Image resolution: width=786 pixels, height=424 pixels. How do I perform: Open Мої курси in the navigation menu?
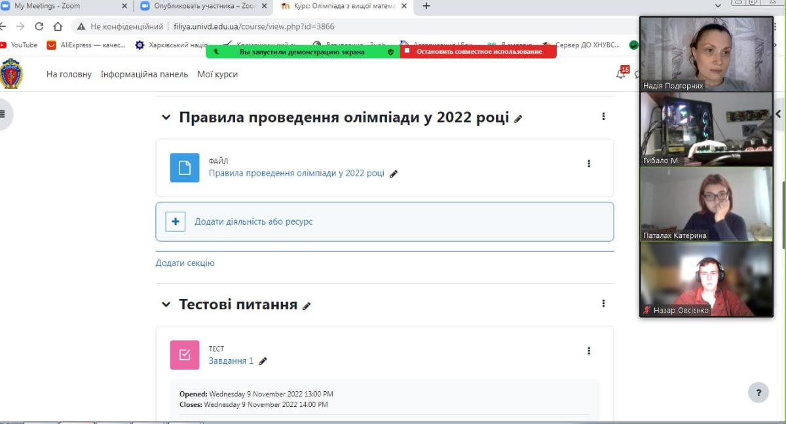tap(217, 74)
